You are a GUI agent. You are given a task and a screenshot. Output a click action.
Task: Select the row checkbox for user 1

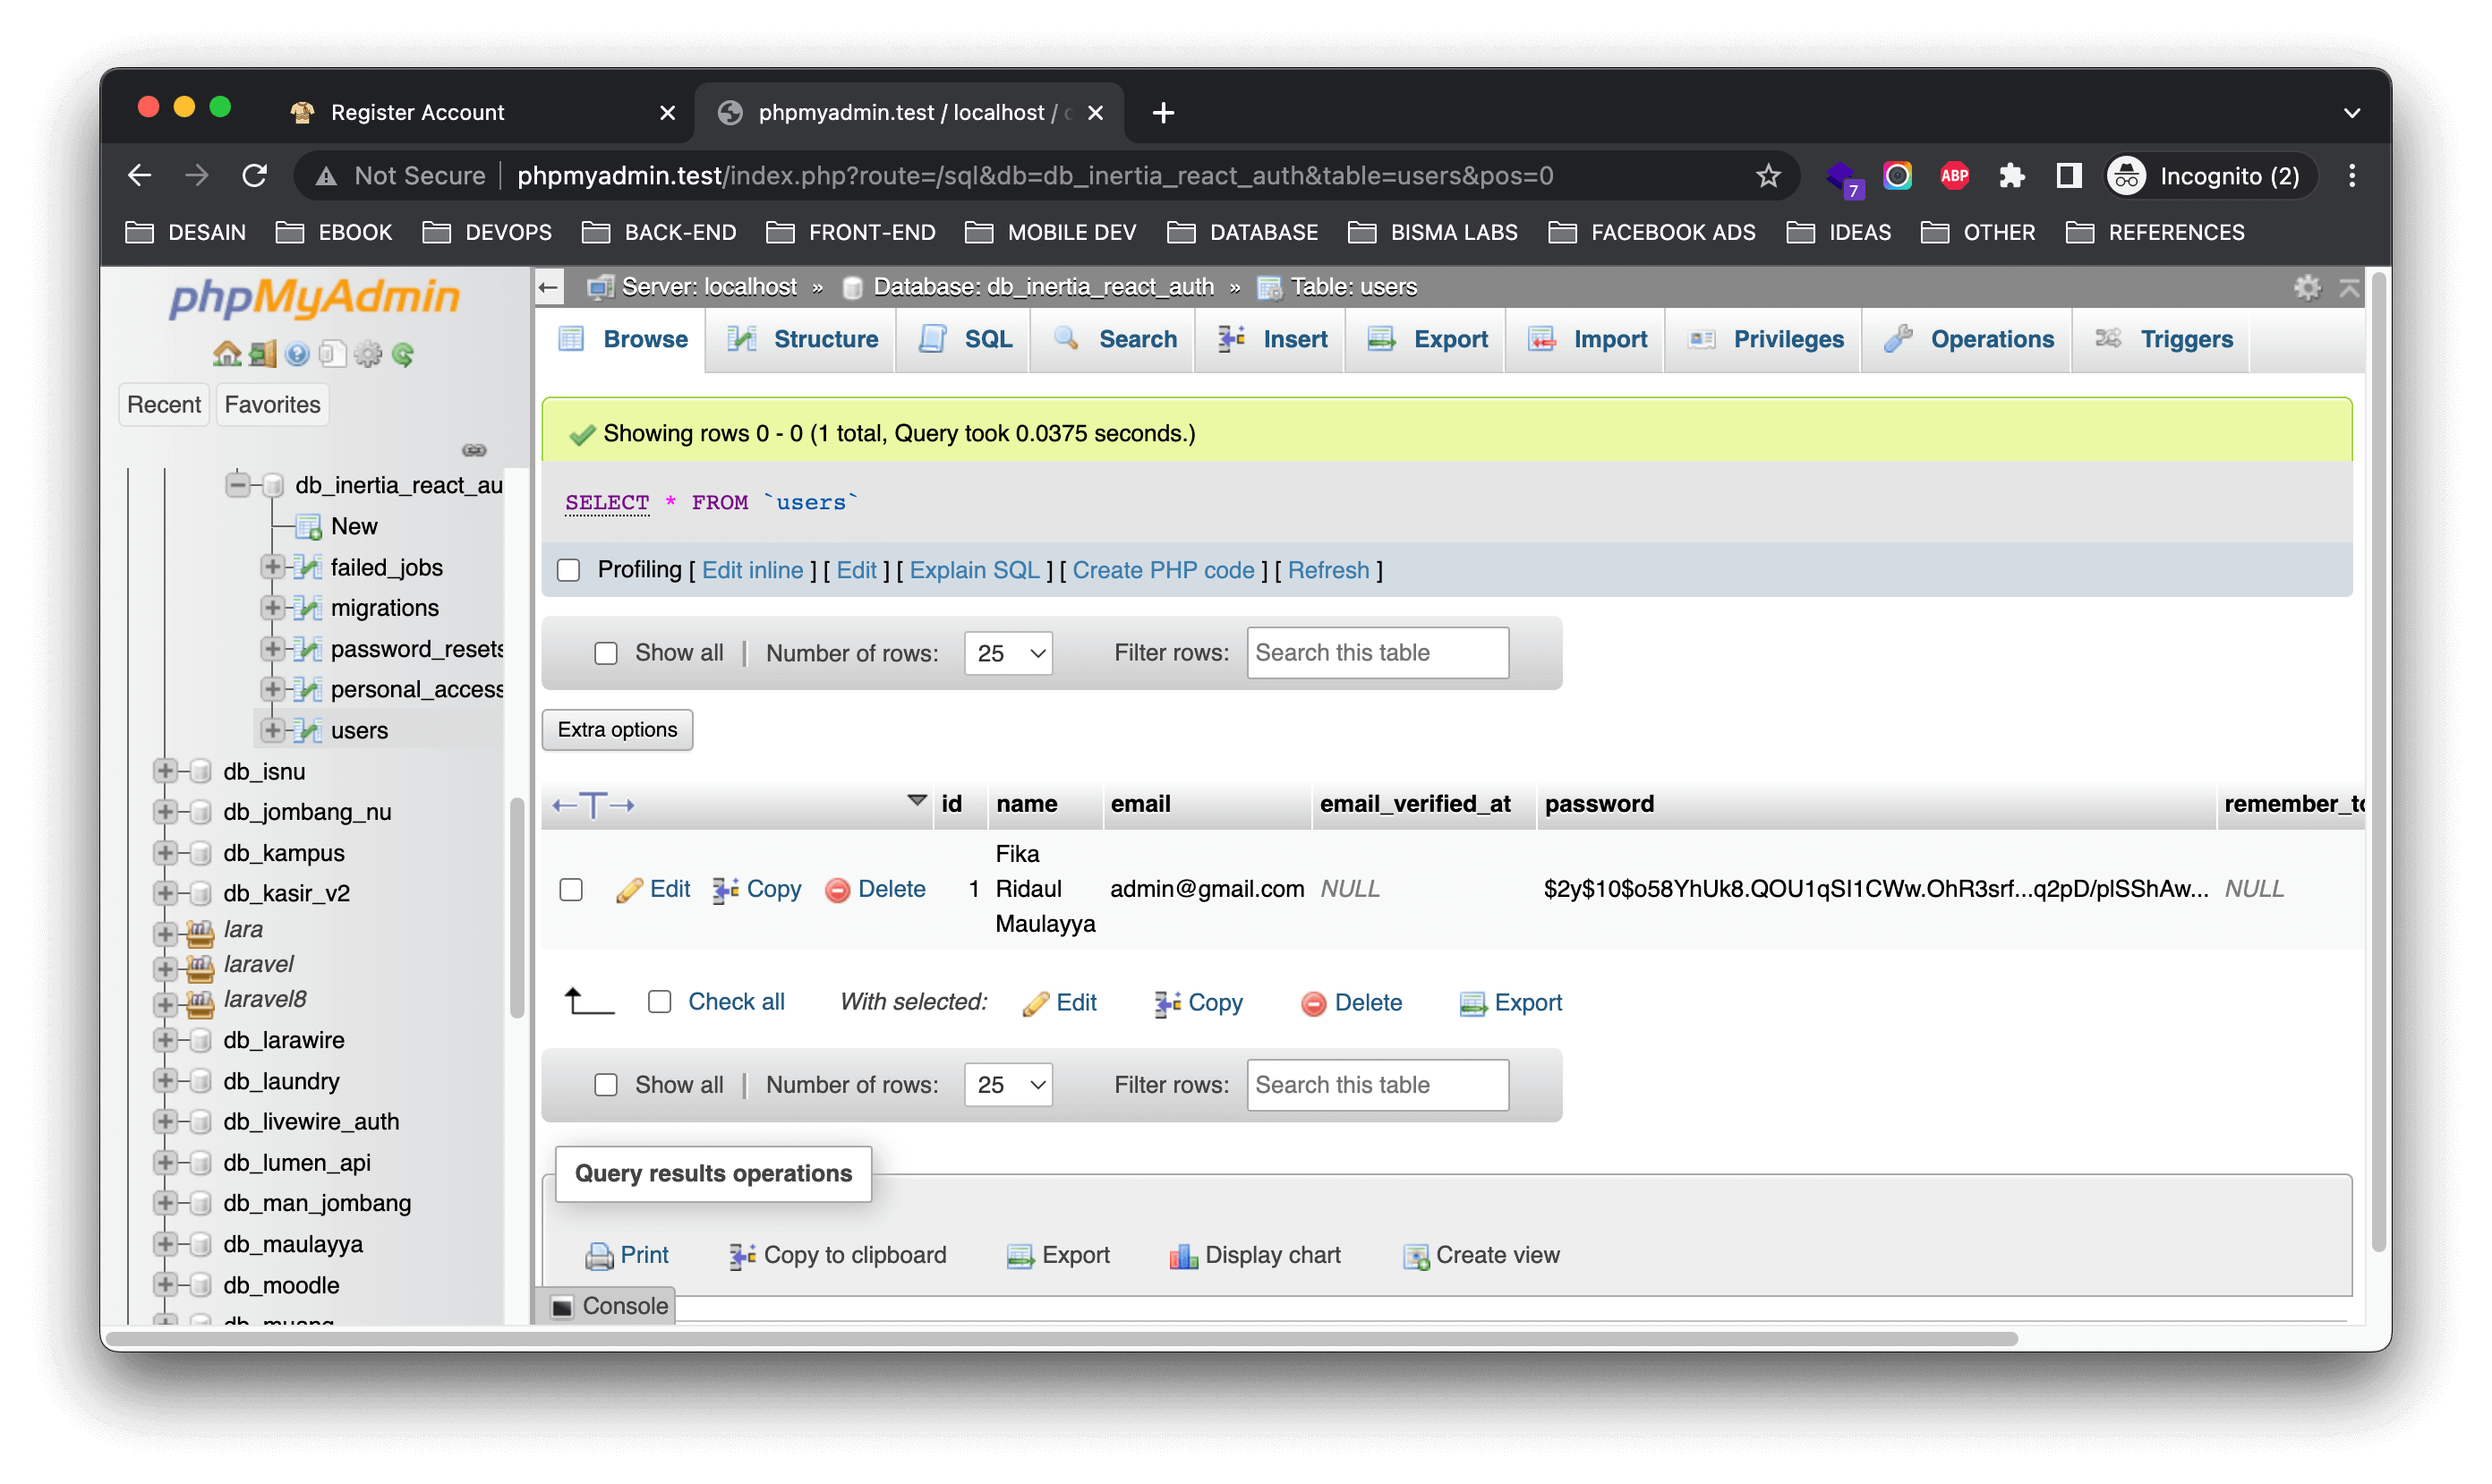pyautogui.click(x=571, y=889)
